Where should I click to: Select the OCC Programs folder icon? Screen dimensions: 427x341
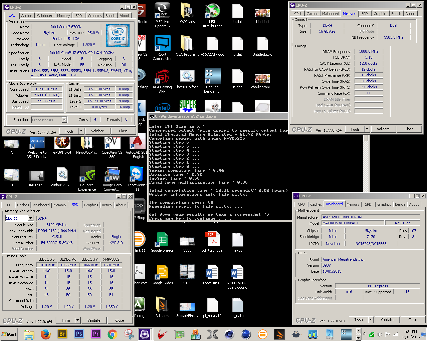[x=187, y=46]
